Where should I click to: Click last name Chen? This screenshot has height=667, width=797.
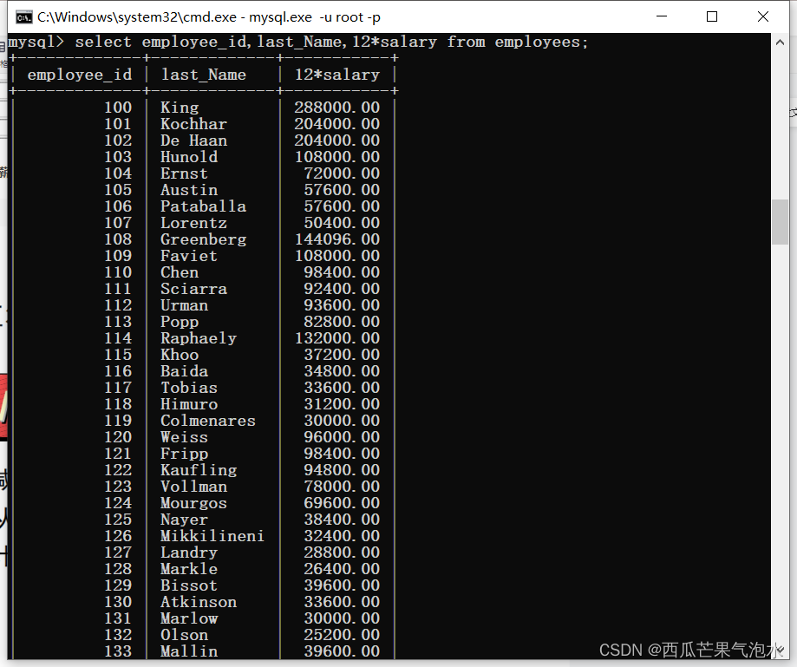pyautogui.click(x=180, y=272)
